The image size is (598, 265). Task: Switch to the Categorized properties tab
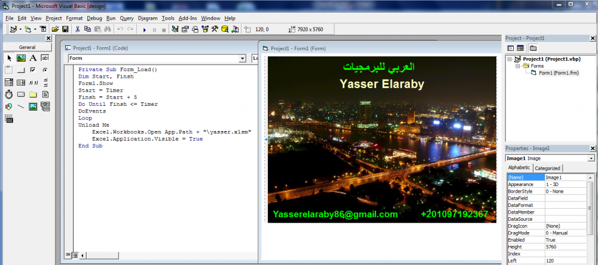click(547, 169)
